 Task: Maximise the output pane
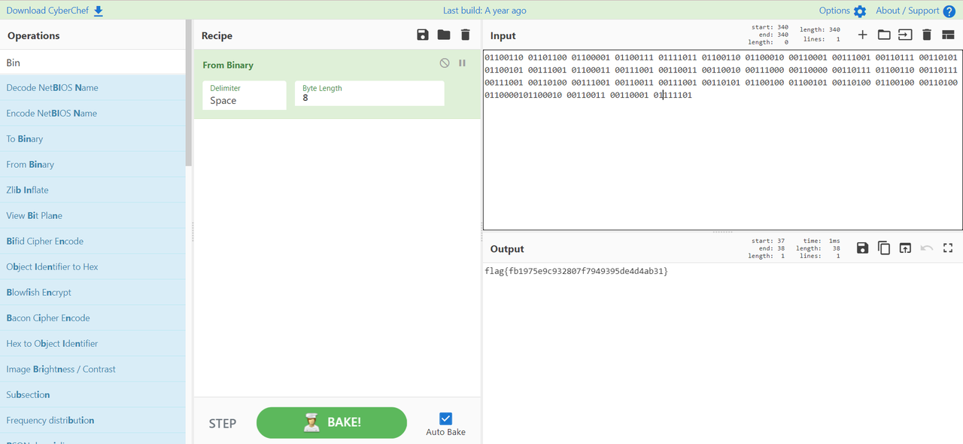[x=948, y=248]
